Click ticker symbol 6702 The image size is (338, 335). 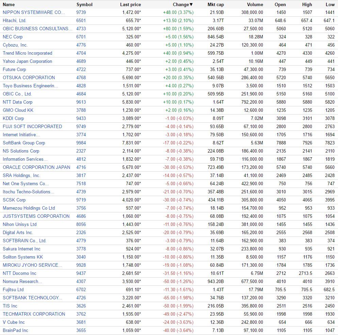tap(81, 290)
